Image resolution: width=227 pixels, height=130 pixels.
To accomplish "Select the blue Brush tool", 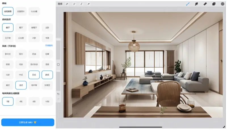I will coord(188,4).
